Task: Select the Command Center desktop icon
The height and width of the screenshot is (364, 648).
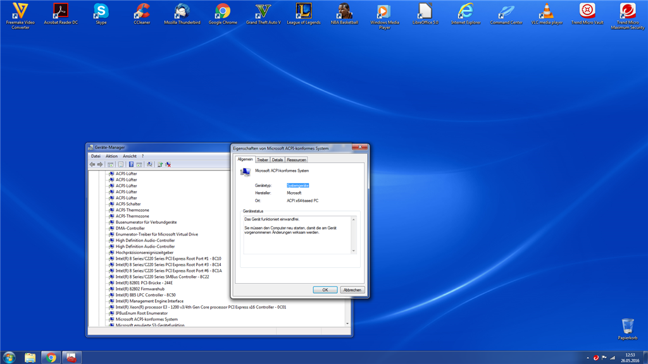Action: coord(506,14)
